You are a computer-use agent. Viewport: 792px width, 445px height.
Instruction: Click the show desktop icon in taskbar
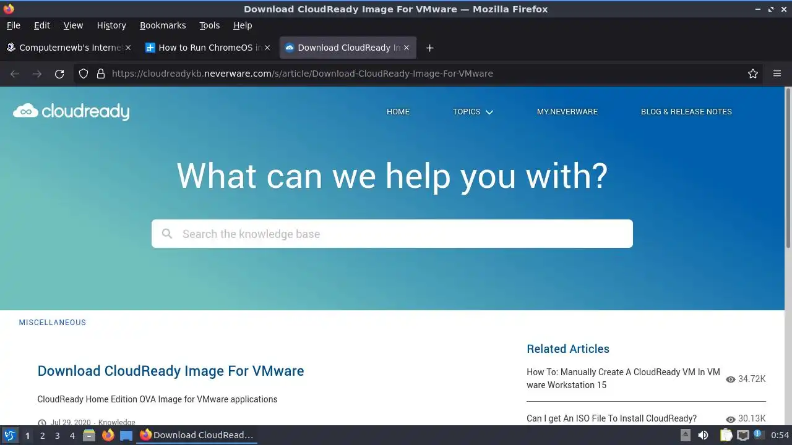pos(126,435)
